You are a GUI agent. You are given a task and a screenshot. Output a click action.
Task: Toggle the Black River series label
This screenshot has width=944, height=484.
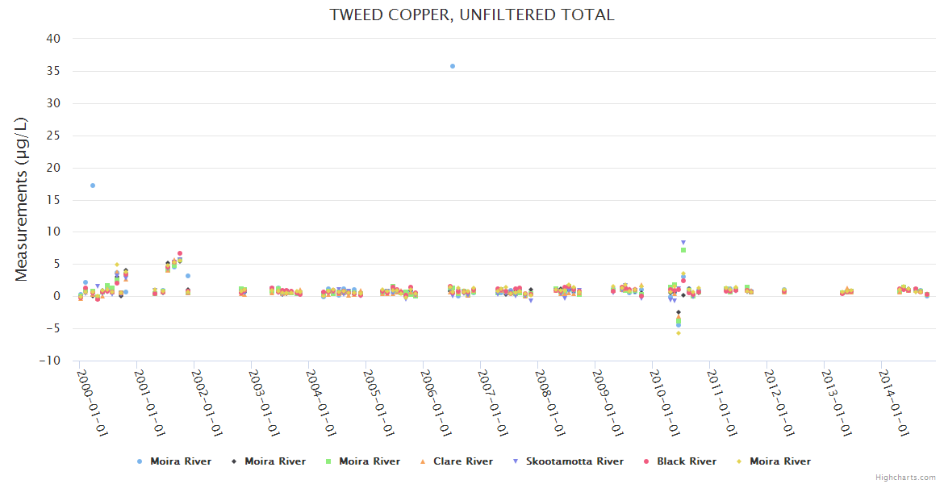tap(686, 461)
